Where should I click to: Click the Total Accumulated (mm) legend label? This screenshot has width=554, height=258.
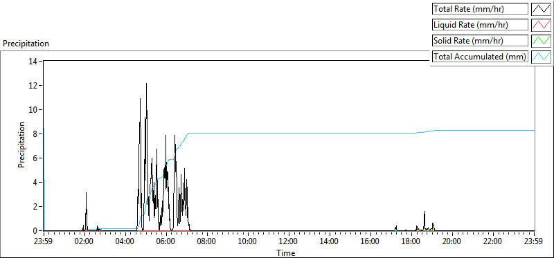(x=479, y=57)
